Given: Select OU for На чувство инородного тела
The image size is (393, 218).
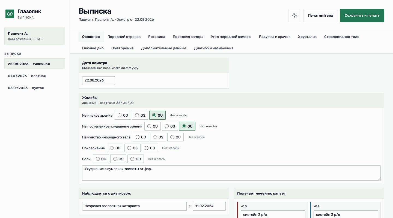Looking at the screenshot, I should [175, 137].
